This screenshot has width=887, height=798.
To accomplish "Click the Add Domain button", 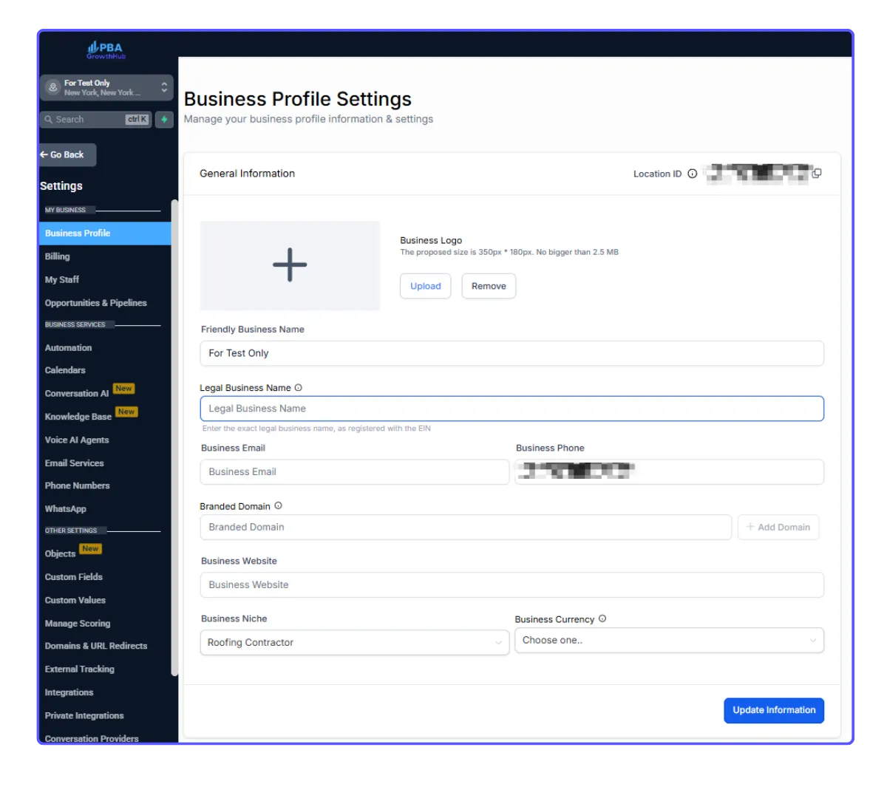I will click(x=778, y=528).
